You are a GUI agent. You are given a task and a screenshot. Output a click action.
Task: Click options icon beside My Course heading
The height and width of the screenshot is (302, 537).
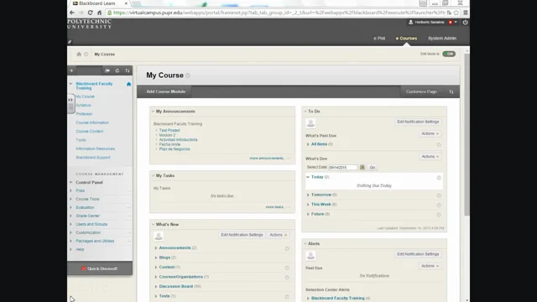click(x=188, y=75)
